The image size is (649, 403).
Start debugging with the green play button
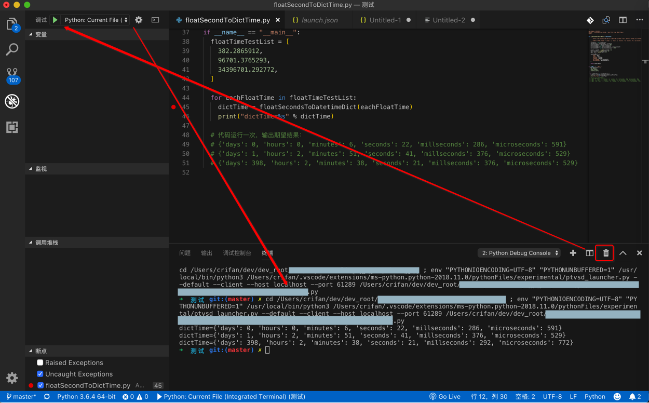[55, 20]
